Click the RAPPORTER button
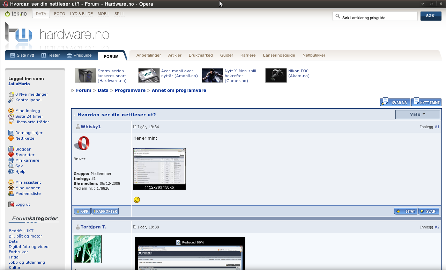Image resolution: width=446 pixels, height=270 pixels. click(105, 211)
